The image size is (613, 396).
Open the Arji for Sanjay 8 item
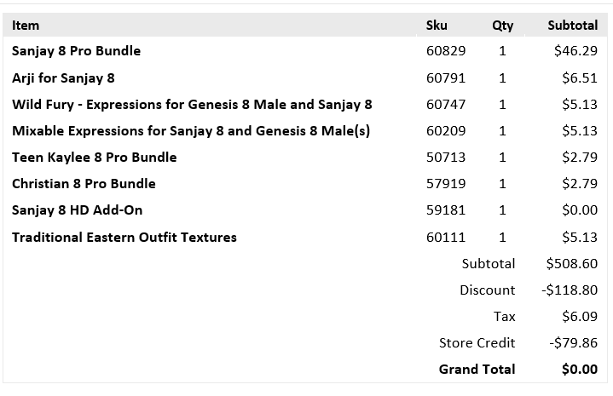click(63, 77)
